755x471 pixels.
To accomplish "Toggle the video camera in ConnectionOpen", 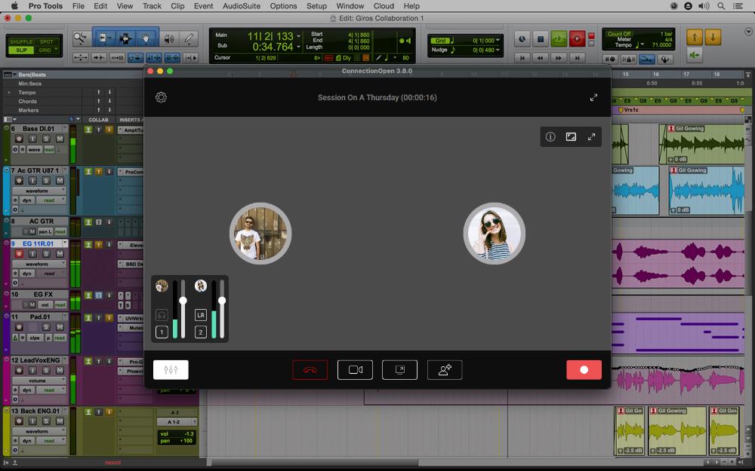I will (x=355, y=369).
